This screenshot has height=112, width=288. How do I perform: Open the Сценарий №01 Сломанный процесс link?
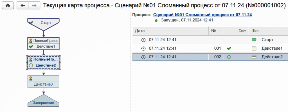pyautogui.click(x=202, y=15)
